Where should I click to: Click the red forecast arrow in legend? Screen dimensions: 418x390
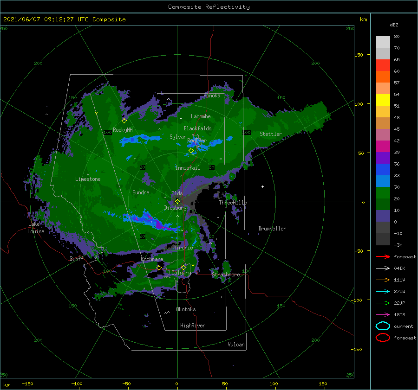coord(383,256)
